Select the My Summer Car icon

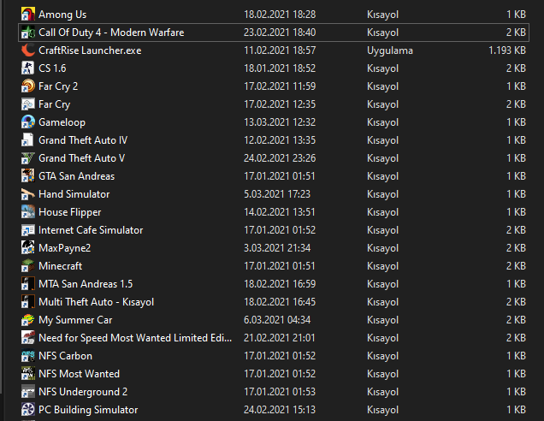[27, 320]
